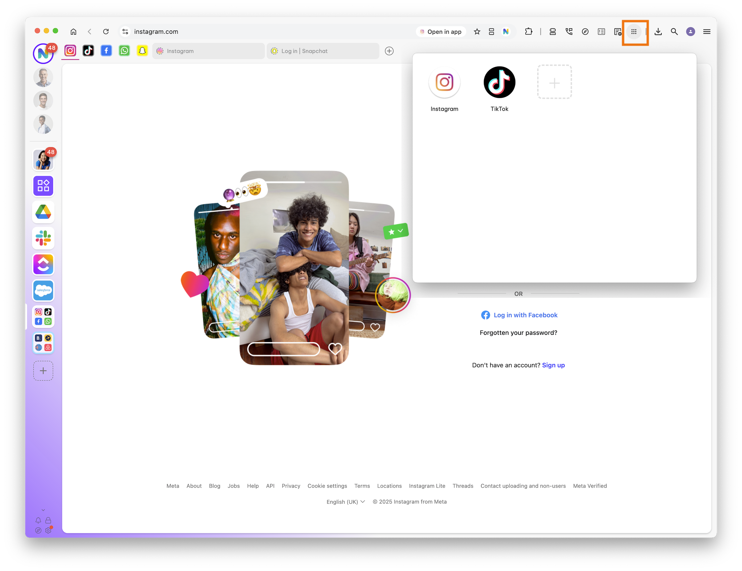Open the Privacy footer link

[291, 486]
